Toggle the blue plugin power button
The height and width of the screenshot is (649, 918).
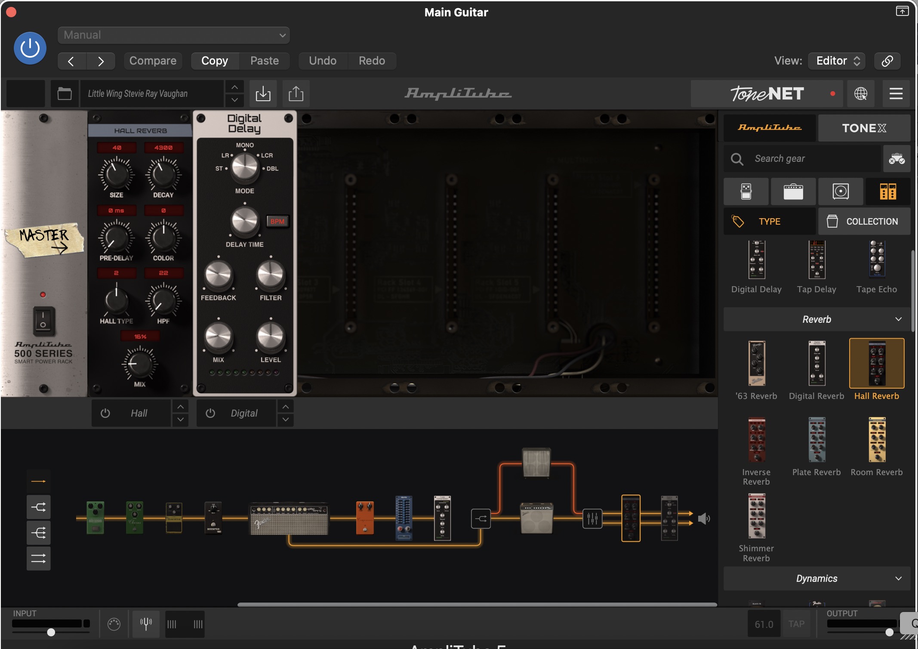click(30, 48)
